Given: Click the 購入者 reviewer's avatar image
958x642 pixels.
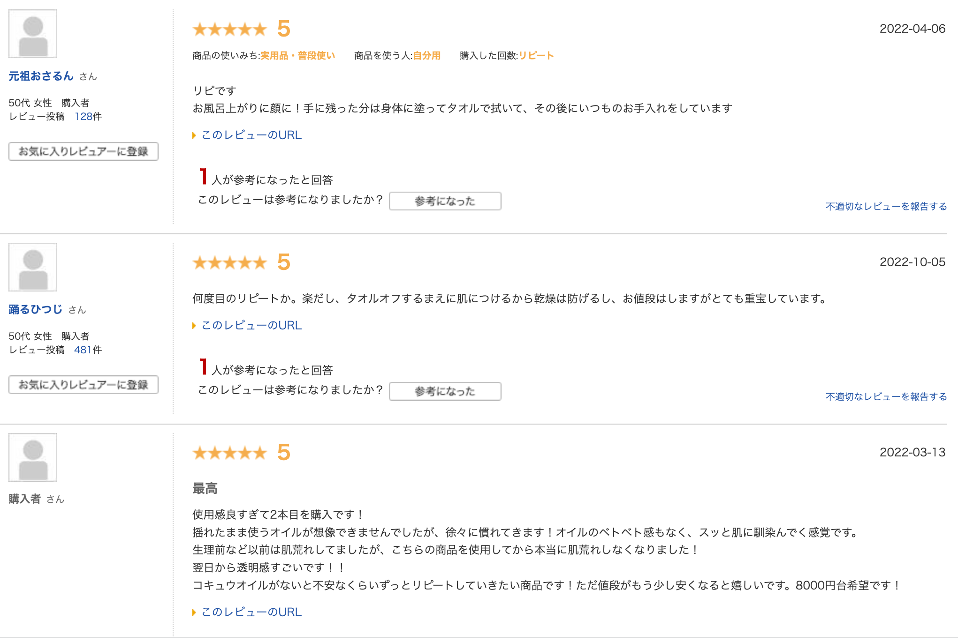Looking at the screenshot, I should point(33,457).
